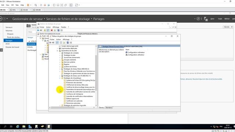
Task: Click the console view icon in VMware toolbar
Action: [71, 5]
